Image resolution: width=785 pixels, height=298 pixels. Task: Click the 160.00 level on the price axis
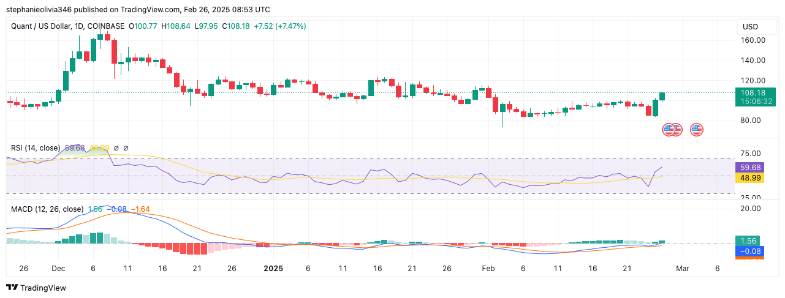pyautogui.click(x=753, y=40)
